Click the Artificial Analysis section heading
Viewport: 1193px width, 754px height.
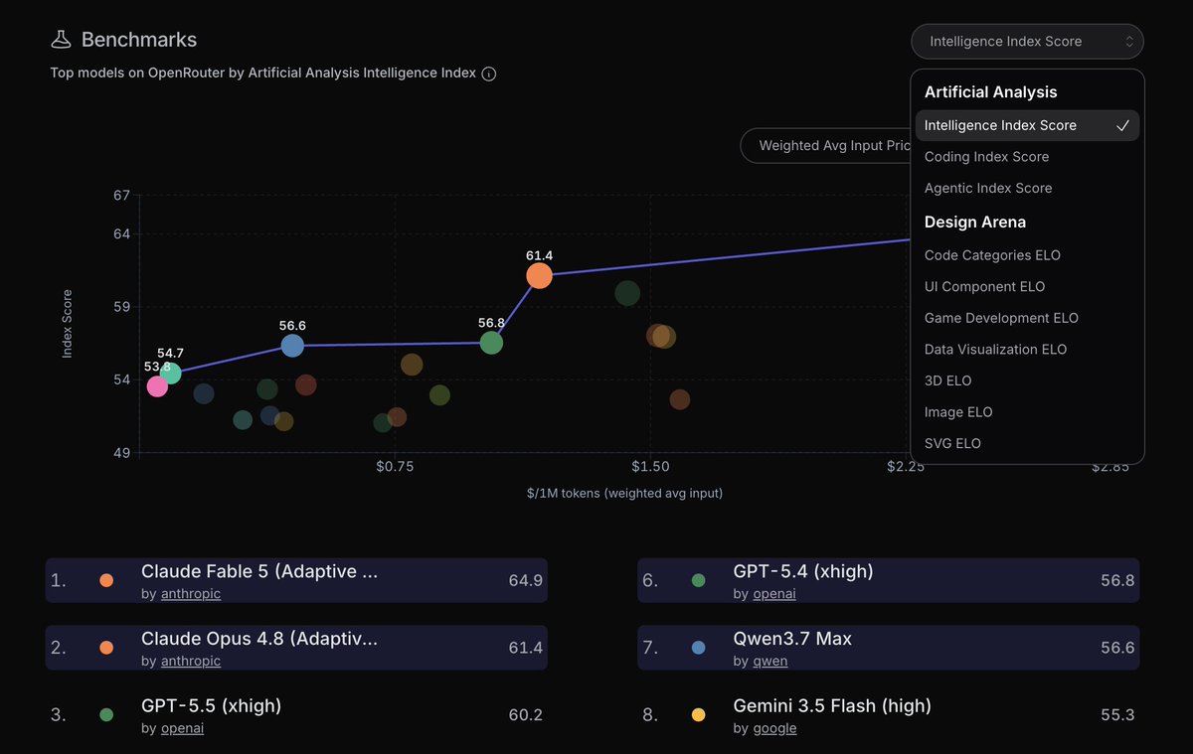point(990,92)
